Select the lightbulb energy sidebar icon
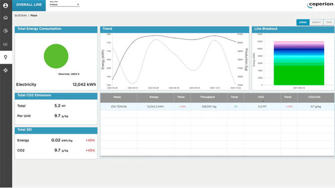 tap(6, 57)
